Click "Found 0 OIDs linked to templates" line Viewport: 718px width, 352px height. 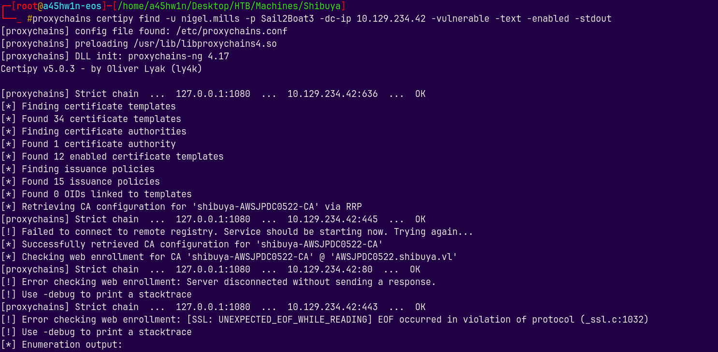(x=106, y=194)
